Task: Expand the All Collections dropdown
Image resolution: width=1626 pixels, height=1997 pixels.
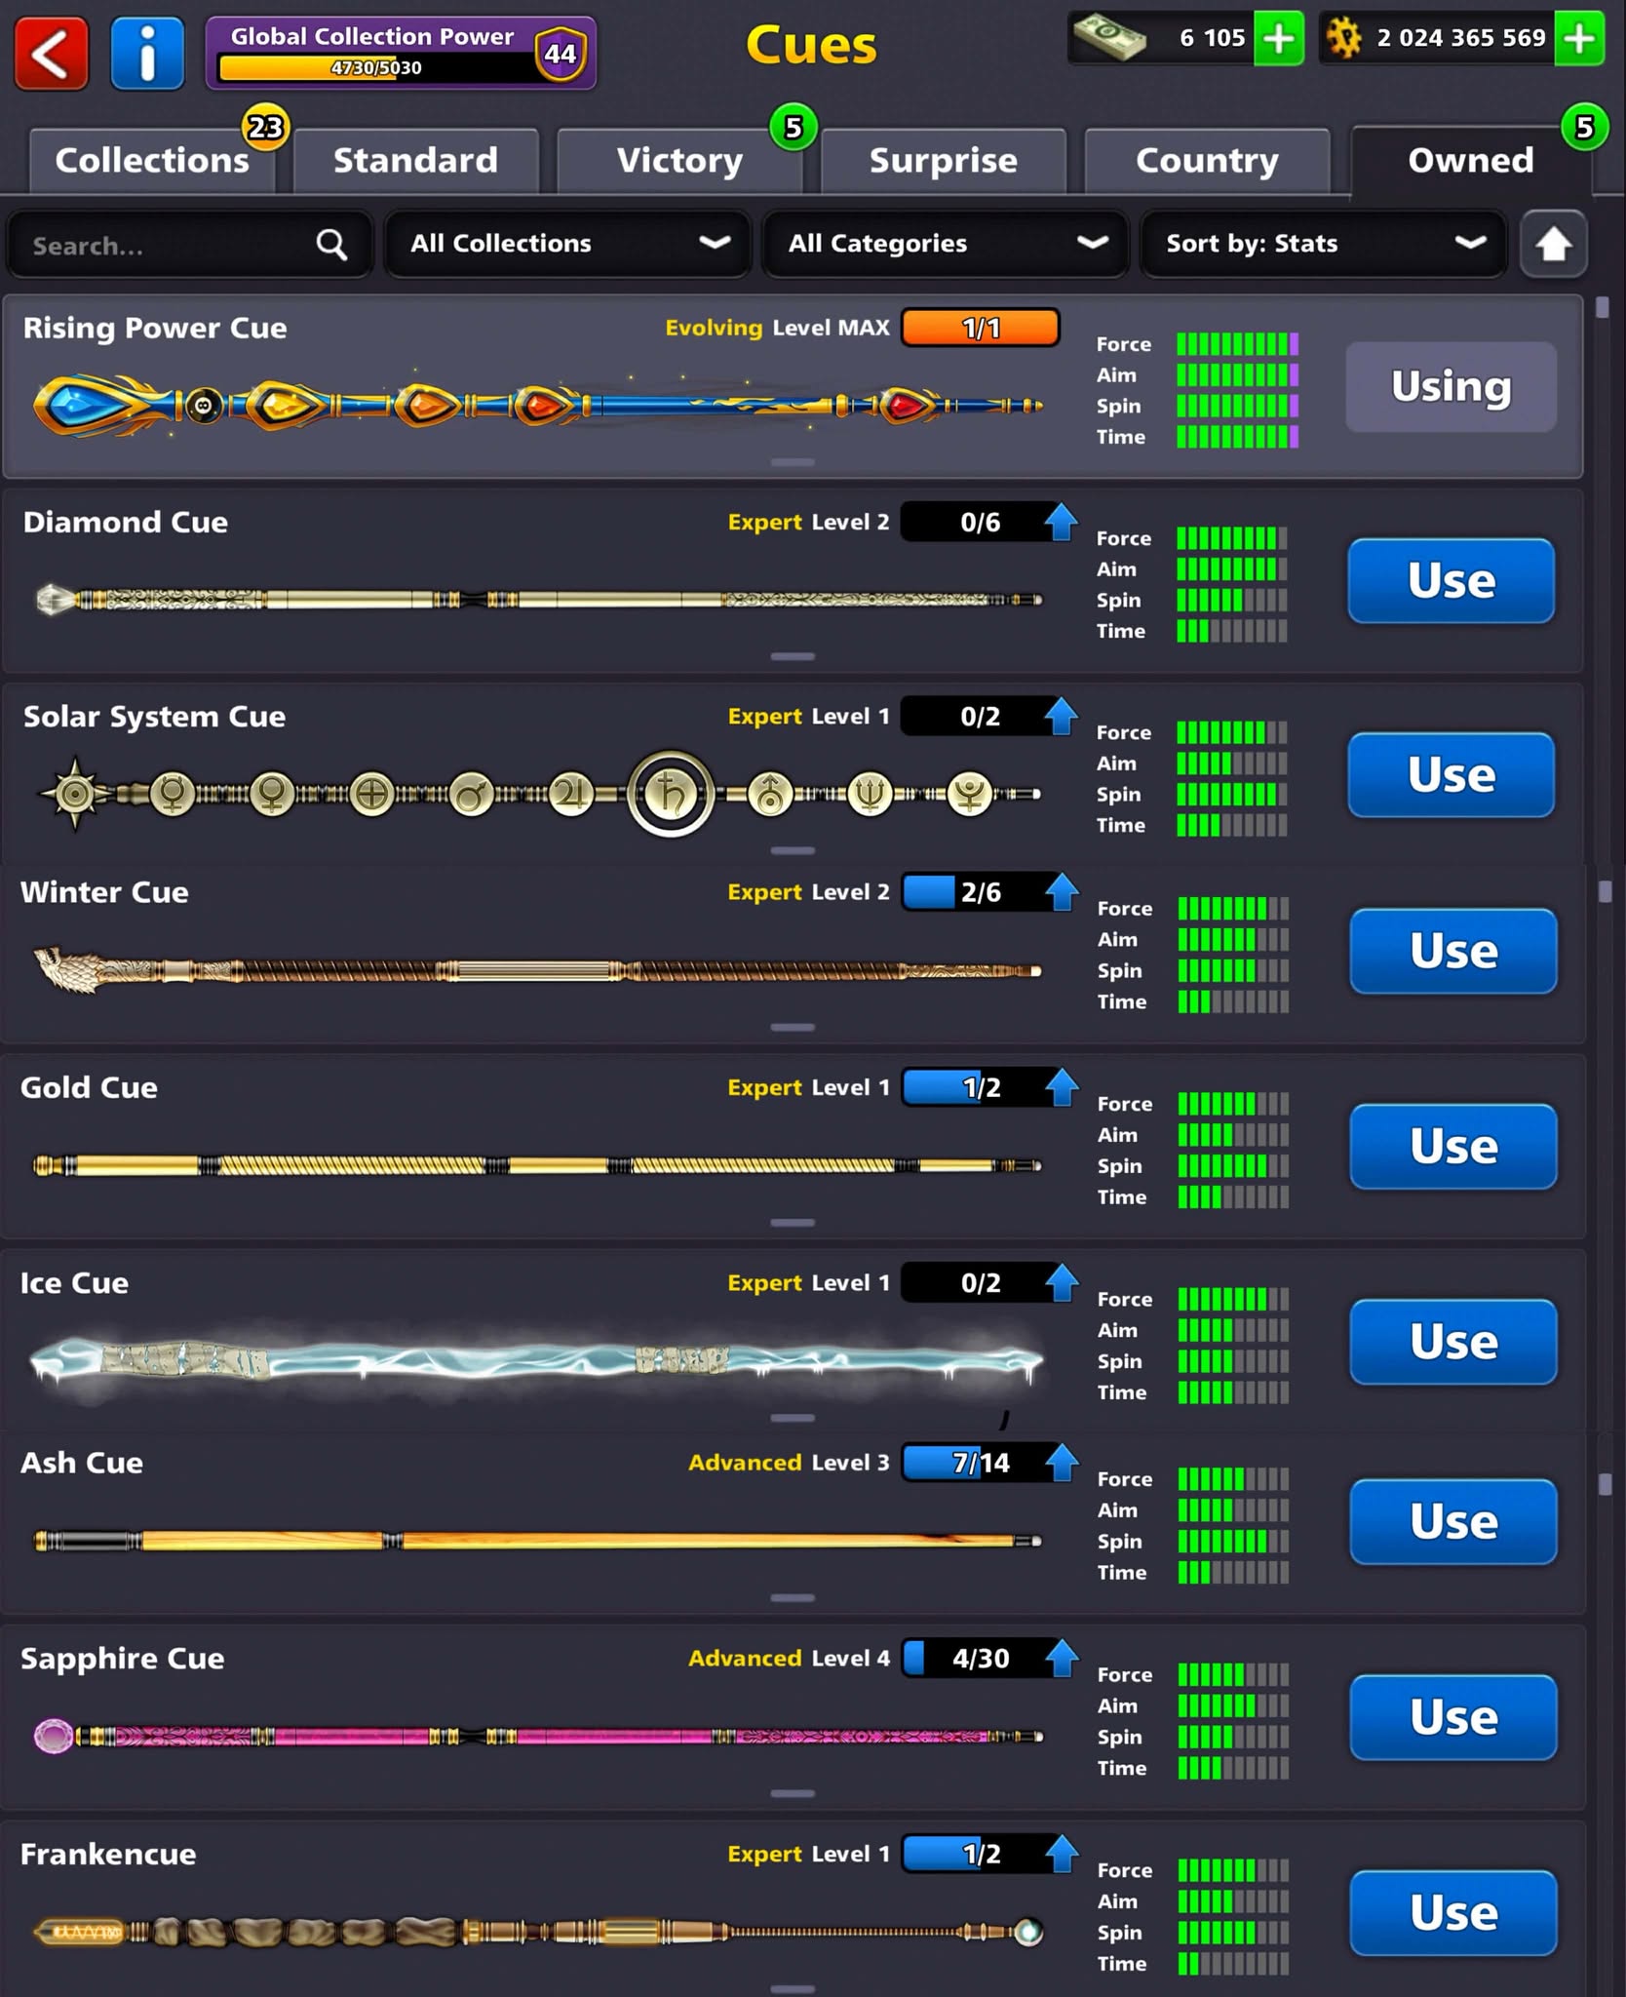Action: (x=567, y=244)
